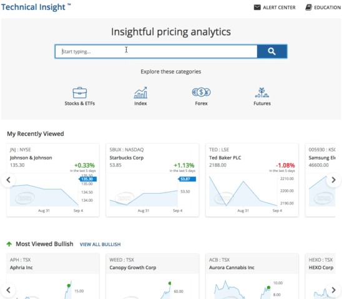Click the Education book icon

308,7
